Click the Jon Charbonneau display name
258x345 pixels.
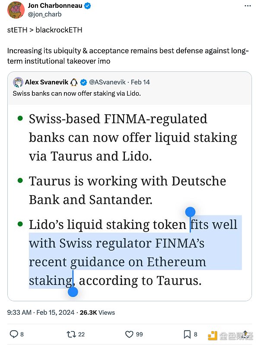pos(55,6)
